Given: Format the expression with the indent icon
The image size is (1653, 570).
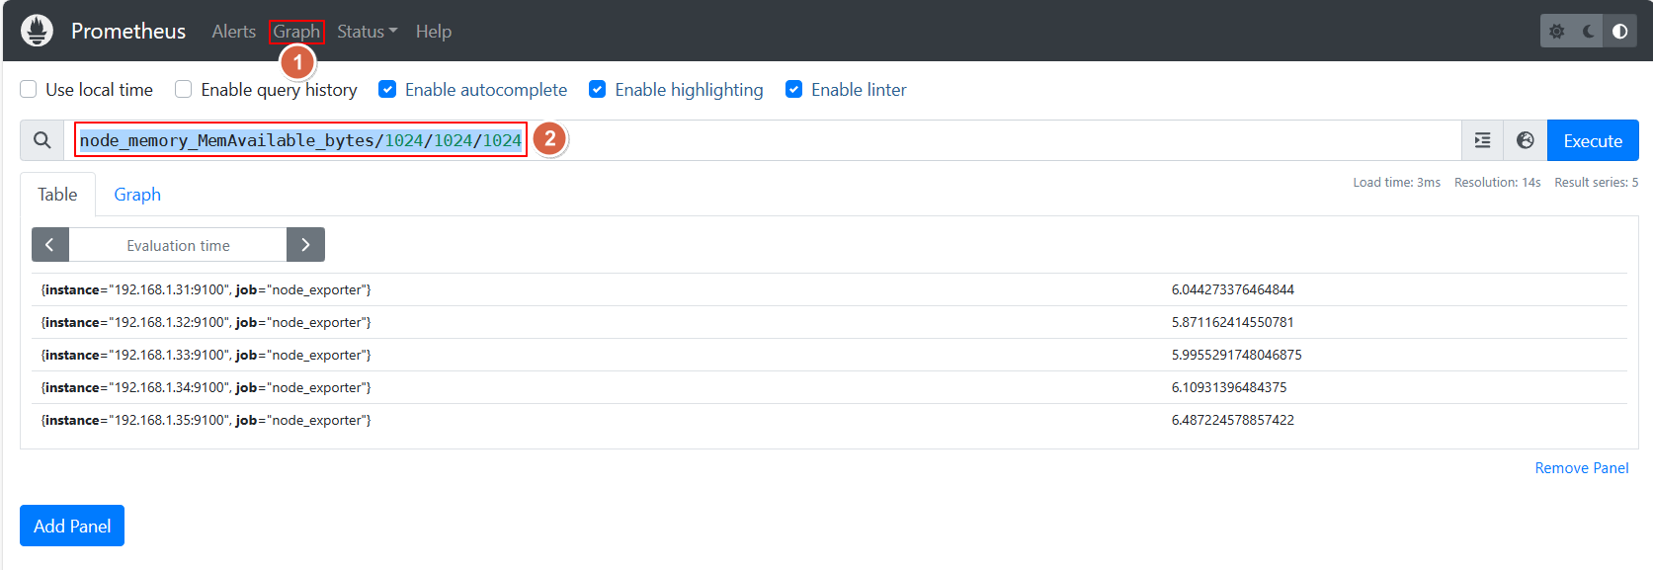Looking at the screenshot, I should (1483, 140).
